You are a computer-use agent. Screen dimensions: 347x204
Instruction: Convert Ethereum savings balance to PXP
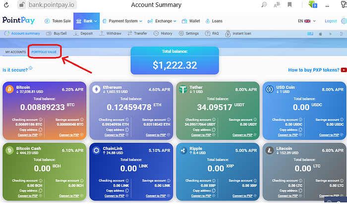pos(156,135)
